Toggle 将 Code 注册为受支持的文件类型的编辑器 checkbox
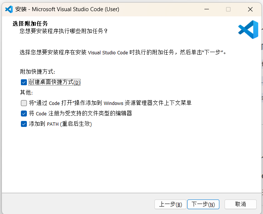Viewport: 263px width, 214px height. (x=24, y=114)
